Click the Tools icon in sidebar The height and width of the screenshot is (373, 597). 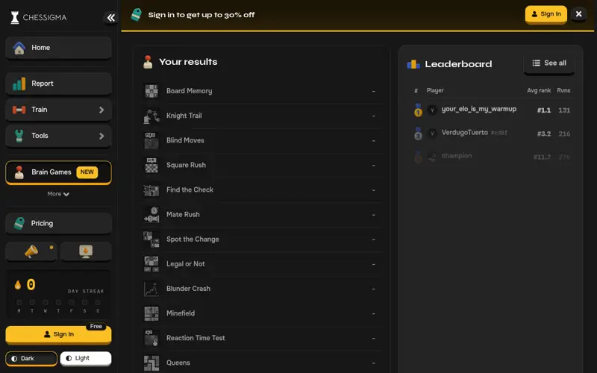point(19,136)
